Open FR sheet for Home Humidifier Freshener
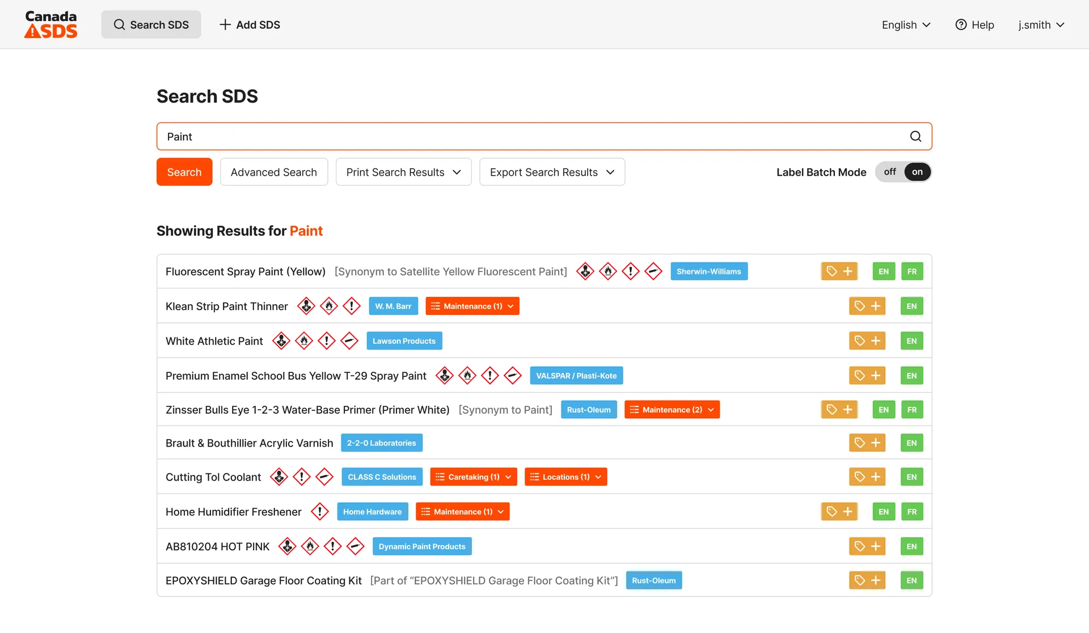Viewport: 1089px width, 633px height. click(x=911, y=511)
